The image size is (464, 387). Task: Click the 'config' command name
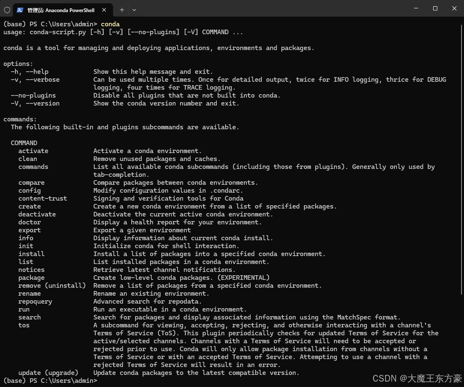[30, 191]
